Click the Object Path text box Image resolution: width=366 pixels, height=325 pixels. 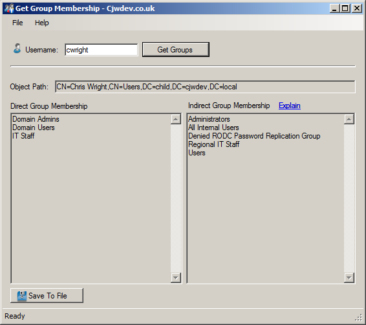205,87
